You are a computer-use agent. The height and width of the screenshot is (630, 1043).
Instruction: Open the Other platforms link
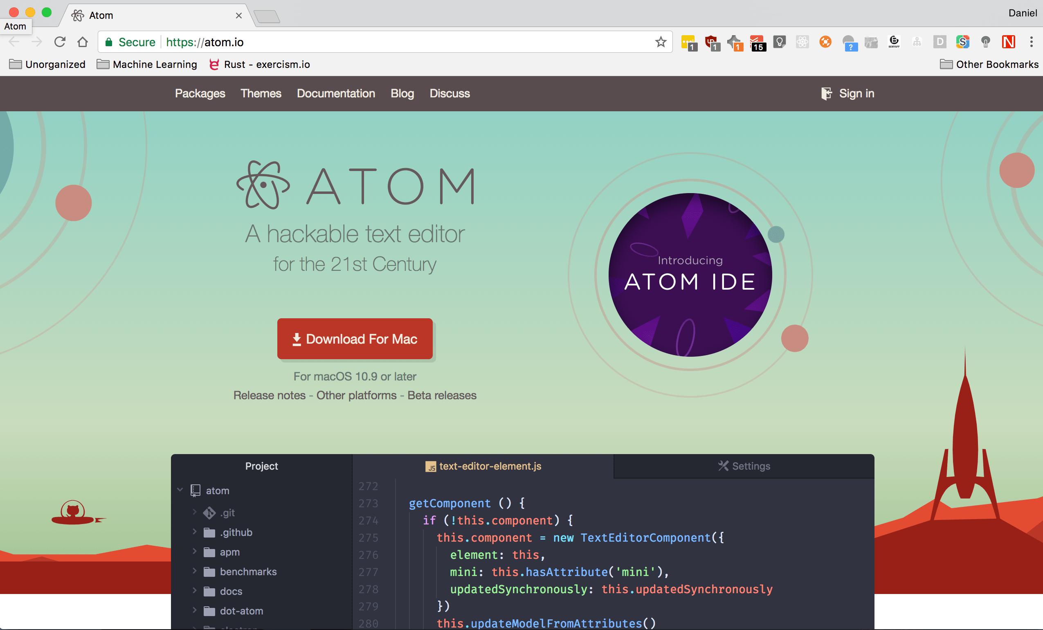[x=356, y=395]
